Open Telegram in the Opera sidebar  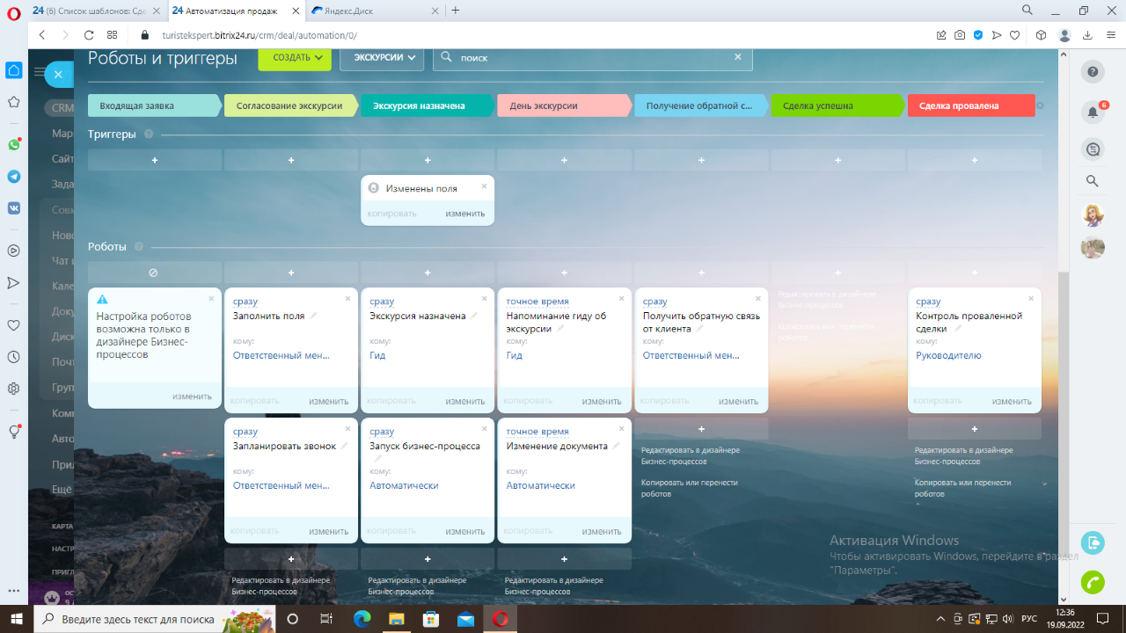point(13,176)
